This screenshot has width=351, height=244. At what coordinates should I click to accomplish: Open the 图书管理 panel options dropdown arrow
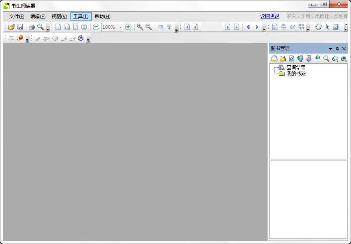point(331,48)
